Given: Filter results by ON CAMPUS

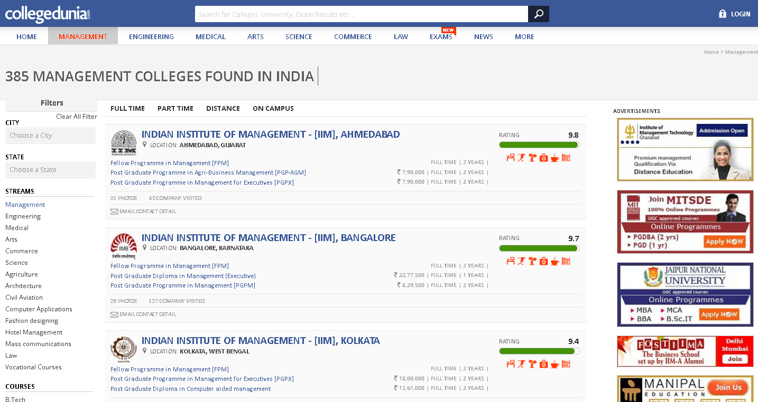Looking at the screenshot, I should (273, 108).
